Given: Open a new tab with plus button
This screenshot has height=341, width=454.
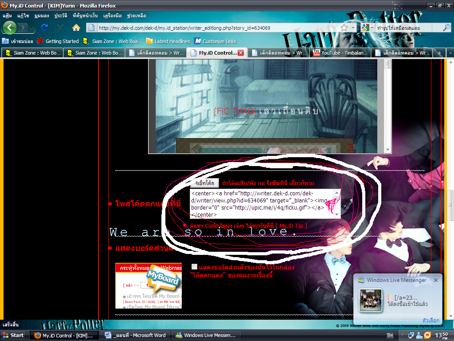Looking at the screenshot, I should pyautogui.click(x=439, y=53).
